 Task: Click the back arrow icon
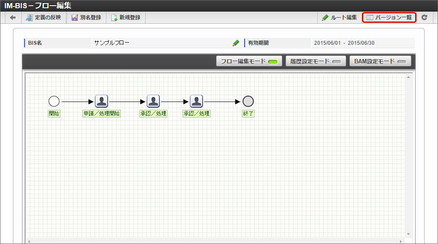point(13,18)
